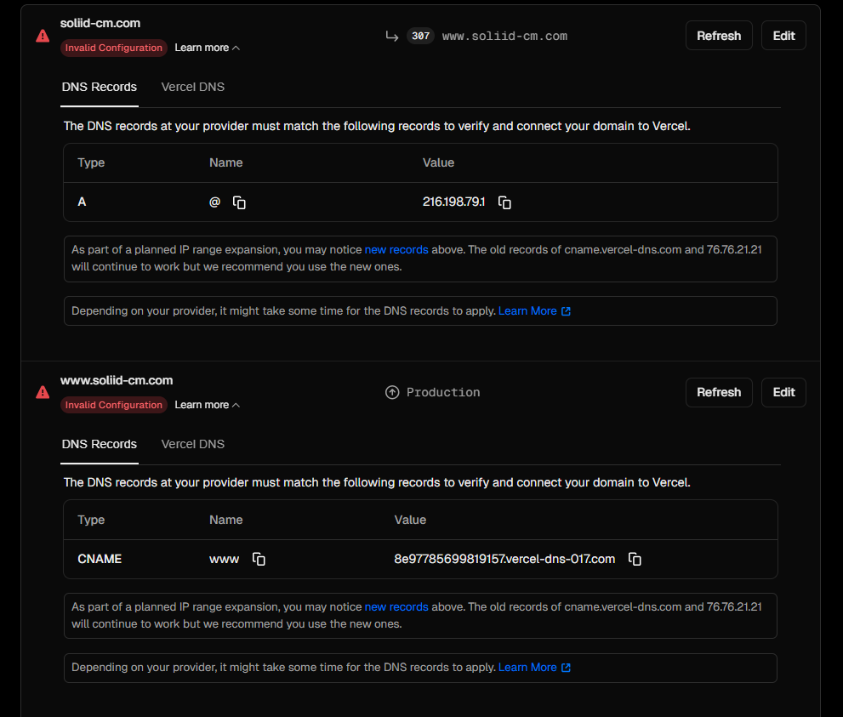
Task: Click the 307 redirect arrow icon
Action: [392, 36]
